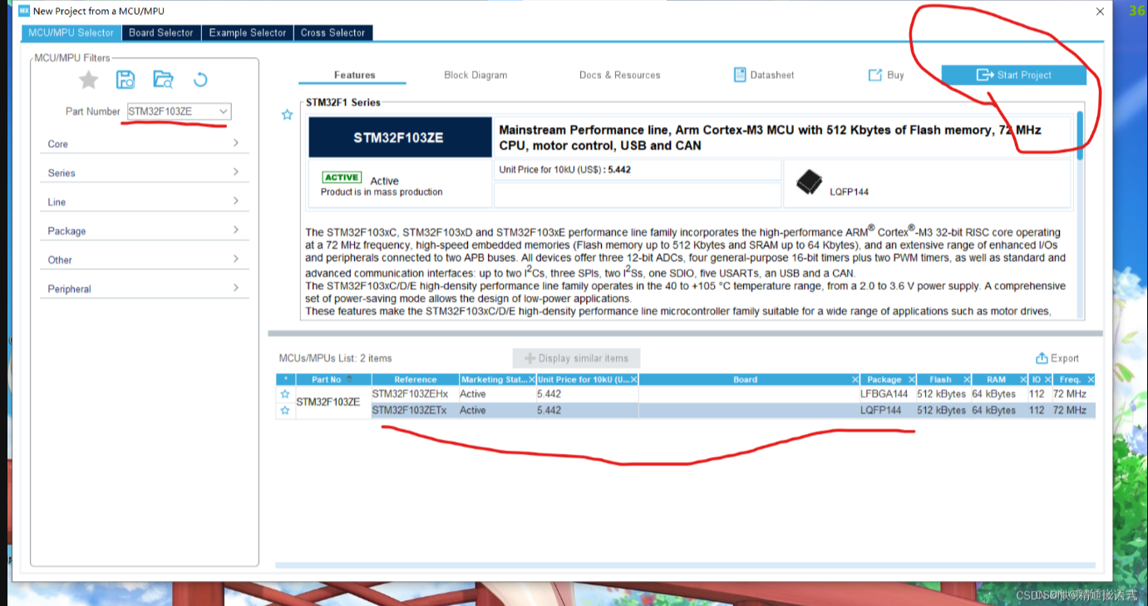Switch to MCU/MPU Selector tab
Image resolution: width=1148 pixels, height=606 pixels.
pyautogui.click(x=71, y=32)
